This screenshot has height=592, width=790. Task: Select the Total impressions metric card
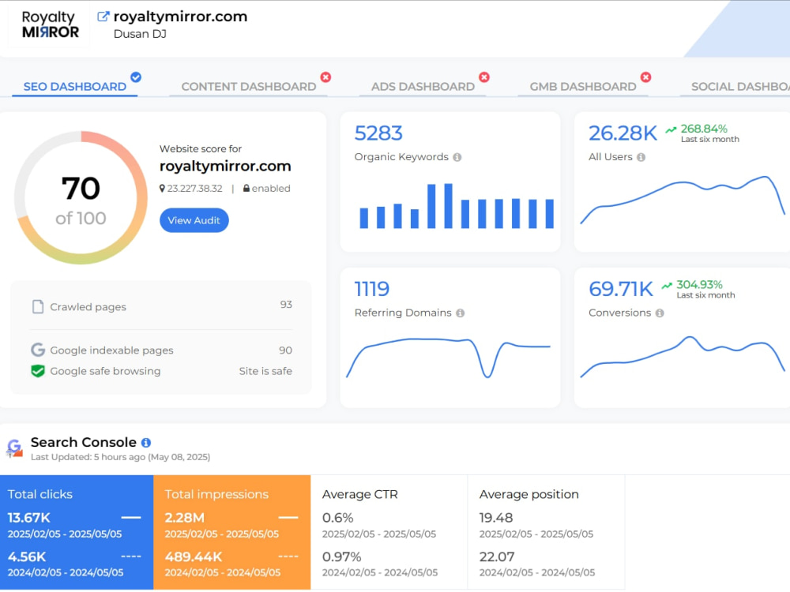point(231,532)
